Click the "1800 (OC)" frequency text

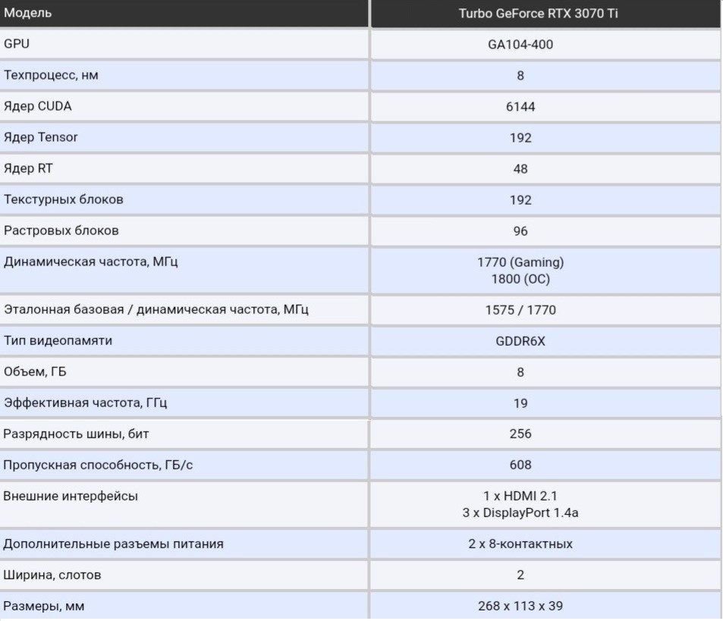click(x=520, y=279)
